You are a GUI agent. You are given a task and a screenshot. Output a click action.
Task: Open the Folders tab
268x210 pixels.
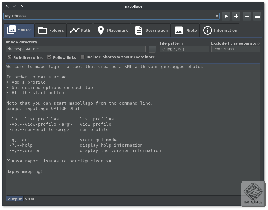[51, 30]
